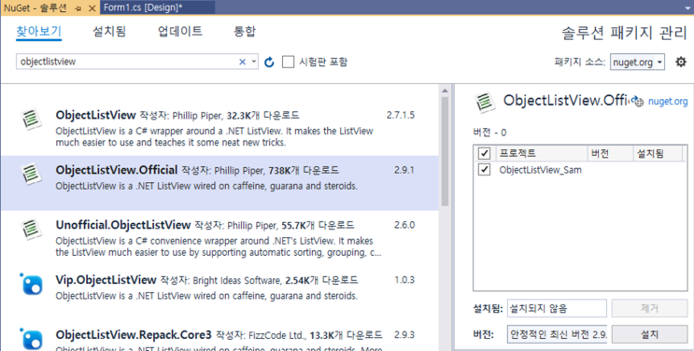Open the nuget.org link
This screenshot has height=351, width=694.
click(x=668, y=102)
